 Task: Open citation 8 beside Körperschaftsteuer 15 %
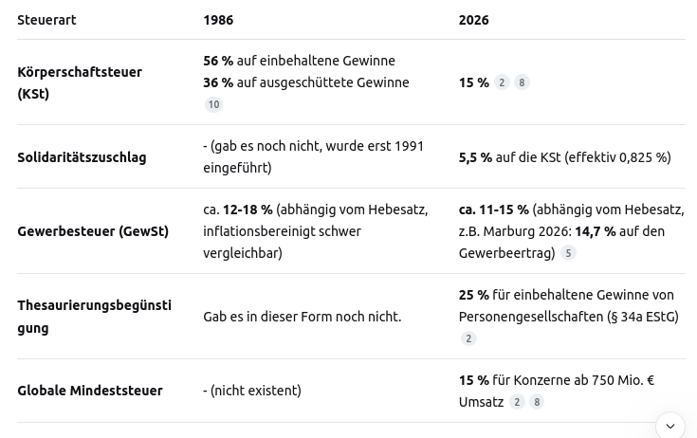coord(522,82)
